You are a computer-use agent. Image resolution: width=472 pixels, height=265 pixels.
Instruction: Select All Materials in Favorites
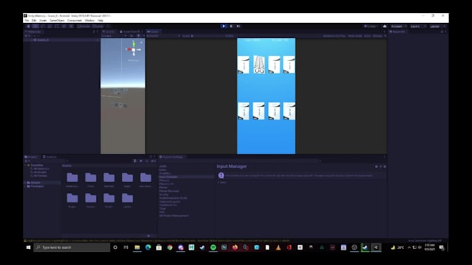point(41,169)
